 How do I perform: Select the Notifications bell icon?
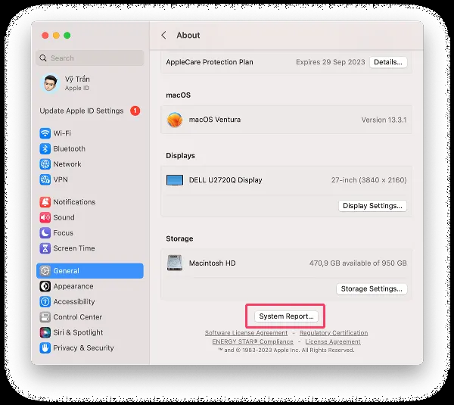(x=45, y=202)
